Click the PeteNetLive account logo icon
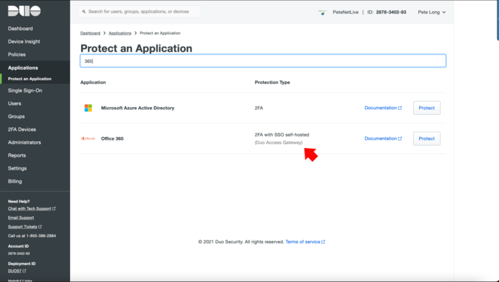Image resolution: width=499 pixels, height=282 pixels. click(322, 12)
